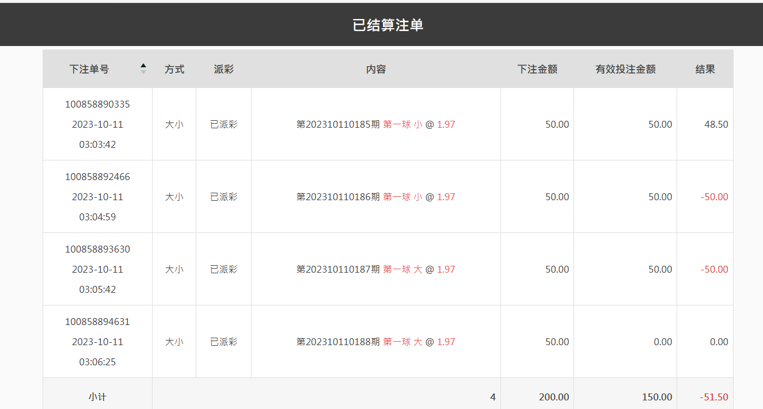
Task: Select bet order number 100858890335
Action: [x=97, y=104]
